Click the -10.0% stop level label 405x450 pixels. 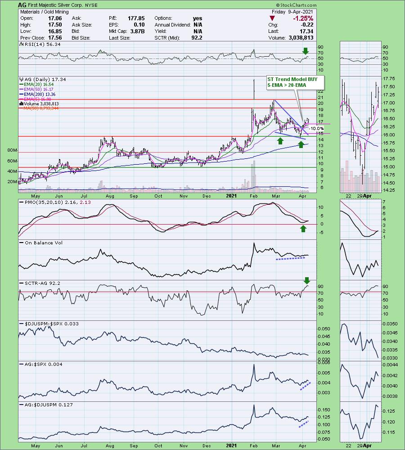point(316,129)
